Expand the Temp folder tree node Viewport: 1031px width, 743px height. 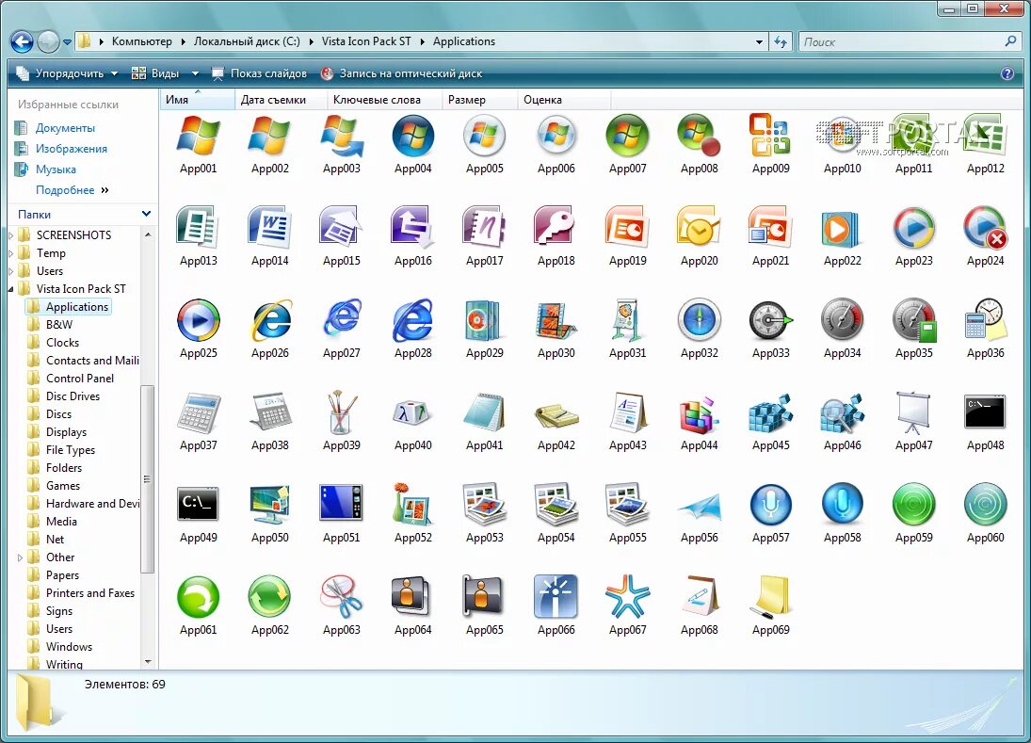tap(10, 253)
